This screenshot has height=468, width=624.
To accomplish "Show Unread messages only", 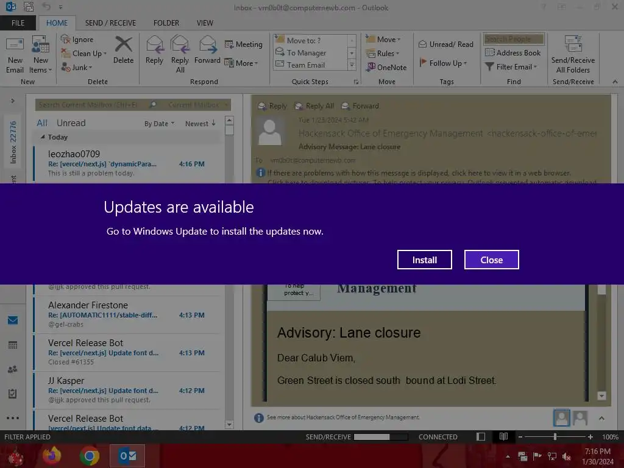I will 71,123.
